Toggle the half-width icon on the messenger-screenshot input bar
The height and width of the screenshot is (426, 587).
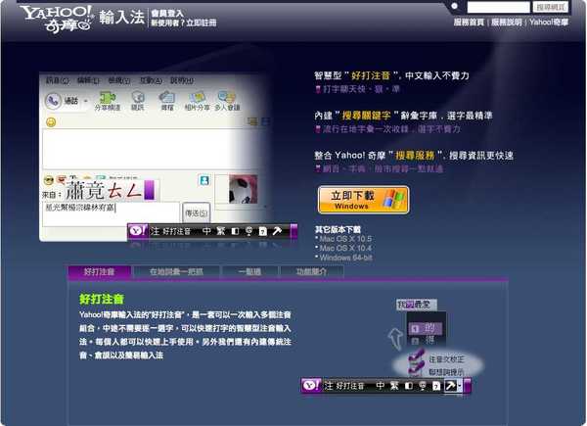[235, 231]
